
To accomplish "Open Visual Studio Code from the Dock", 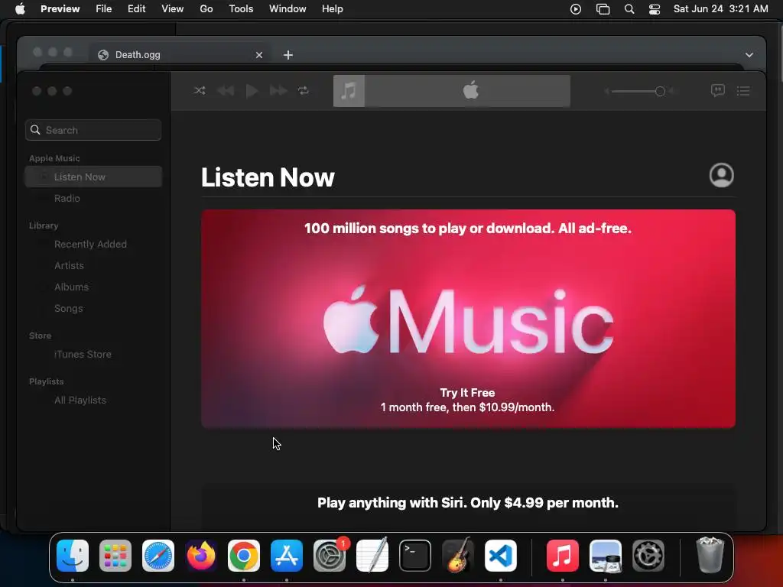I will [501, 556].
